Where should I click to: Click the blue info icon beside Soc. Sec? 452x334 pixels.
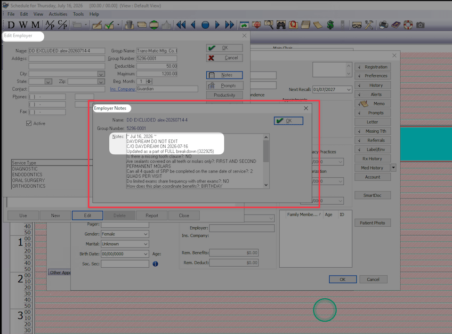point(155,264)
